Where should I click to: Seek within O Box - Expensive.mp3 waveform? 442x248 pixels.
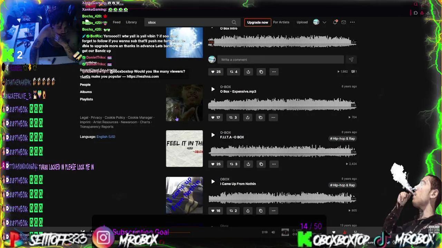(282, 104)
